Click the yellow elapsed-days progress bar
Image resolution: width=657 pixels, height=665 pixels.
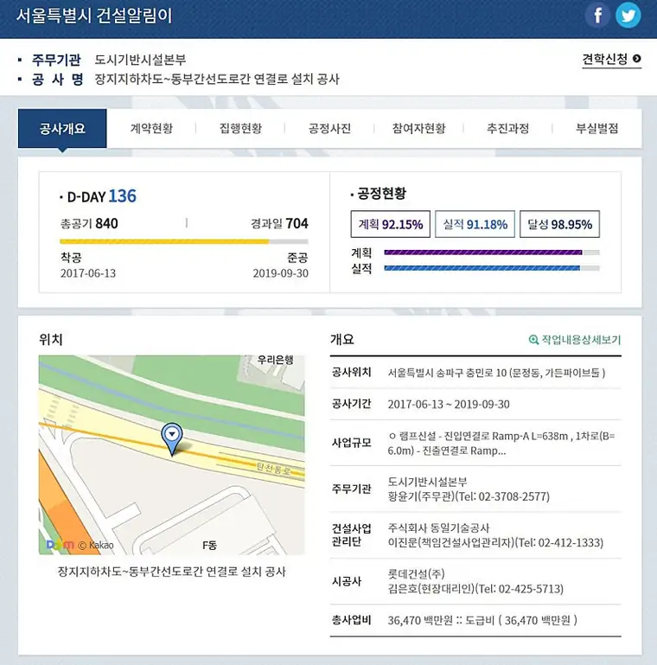tap(184, 242)
